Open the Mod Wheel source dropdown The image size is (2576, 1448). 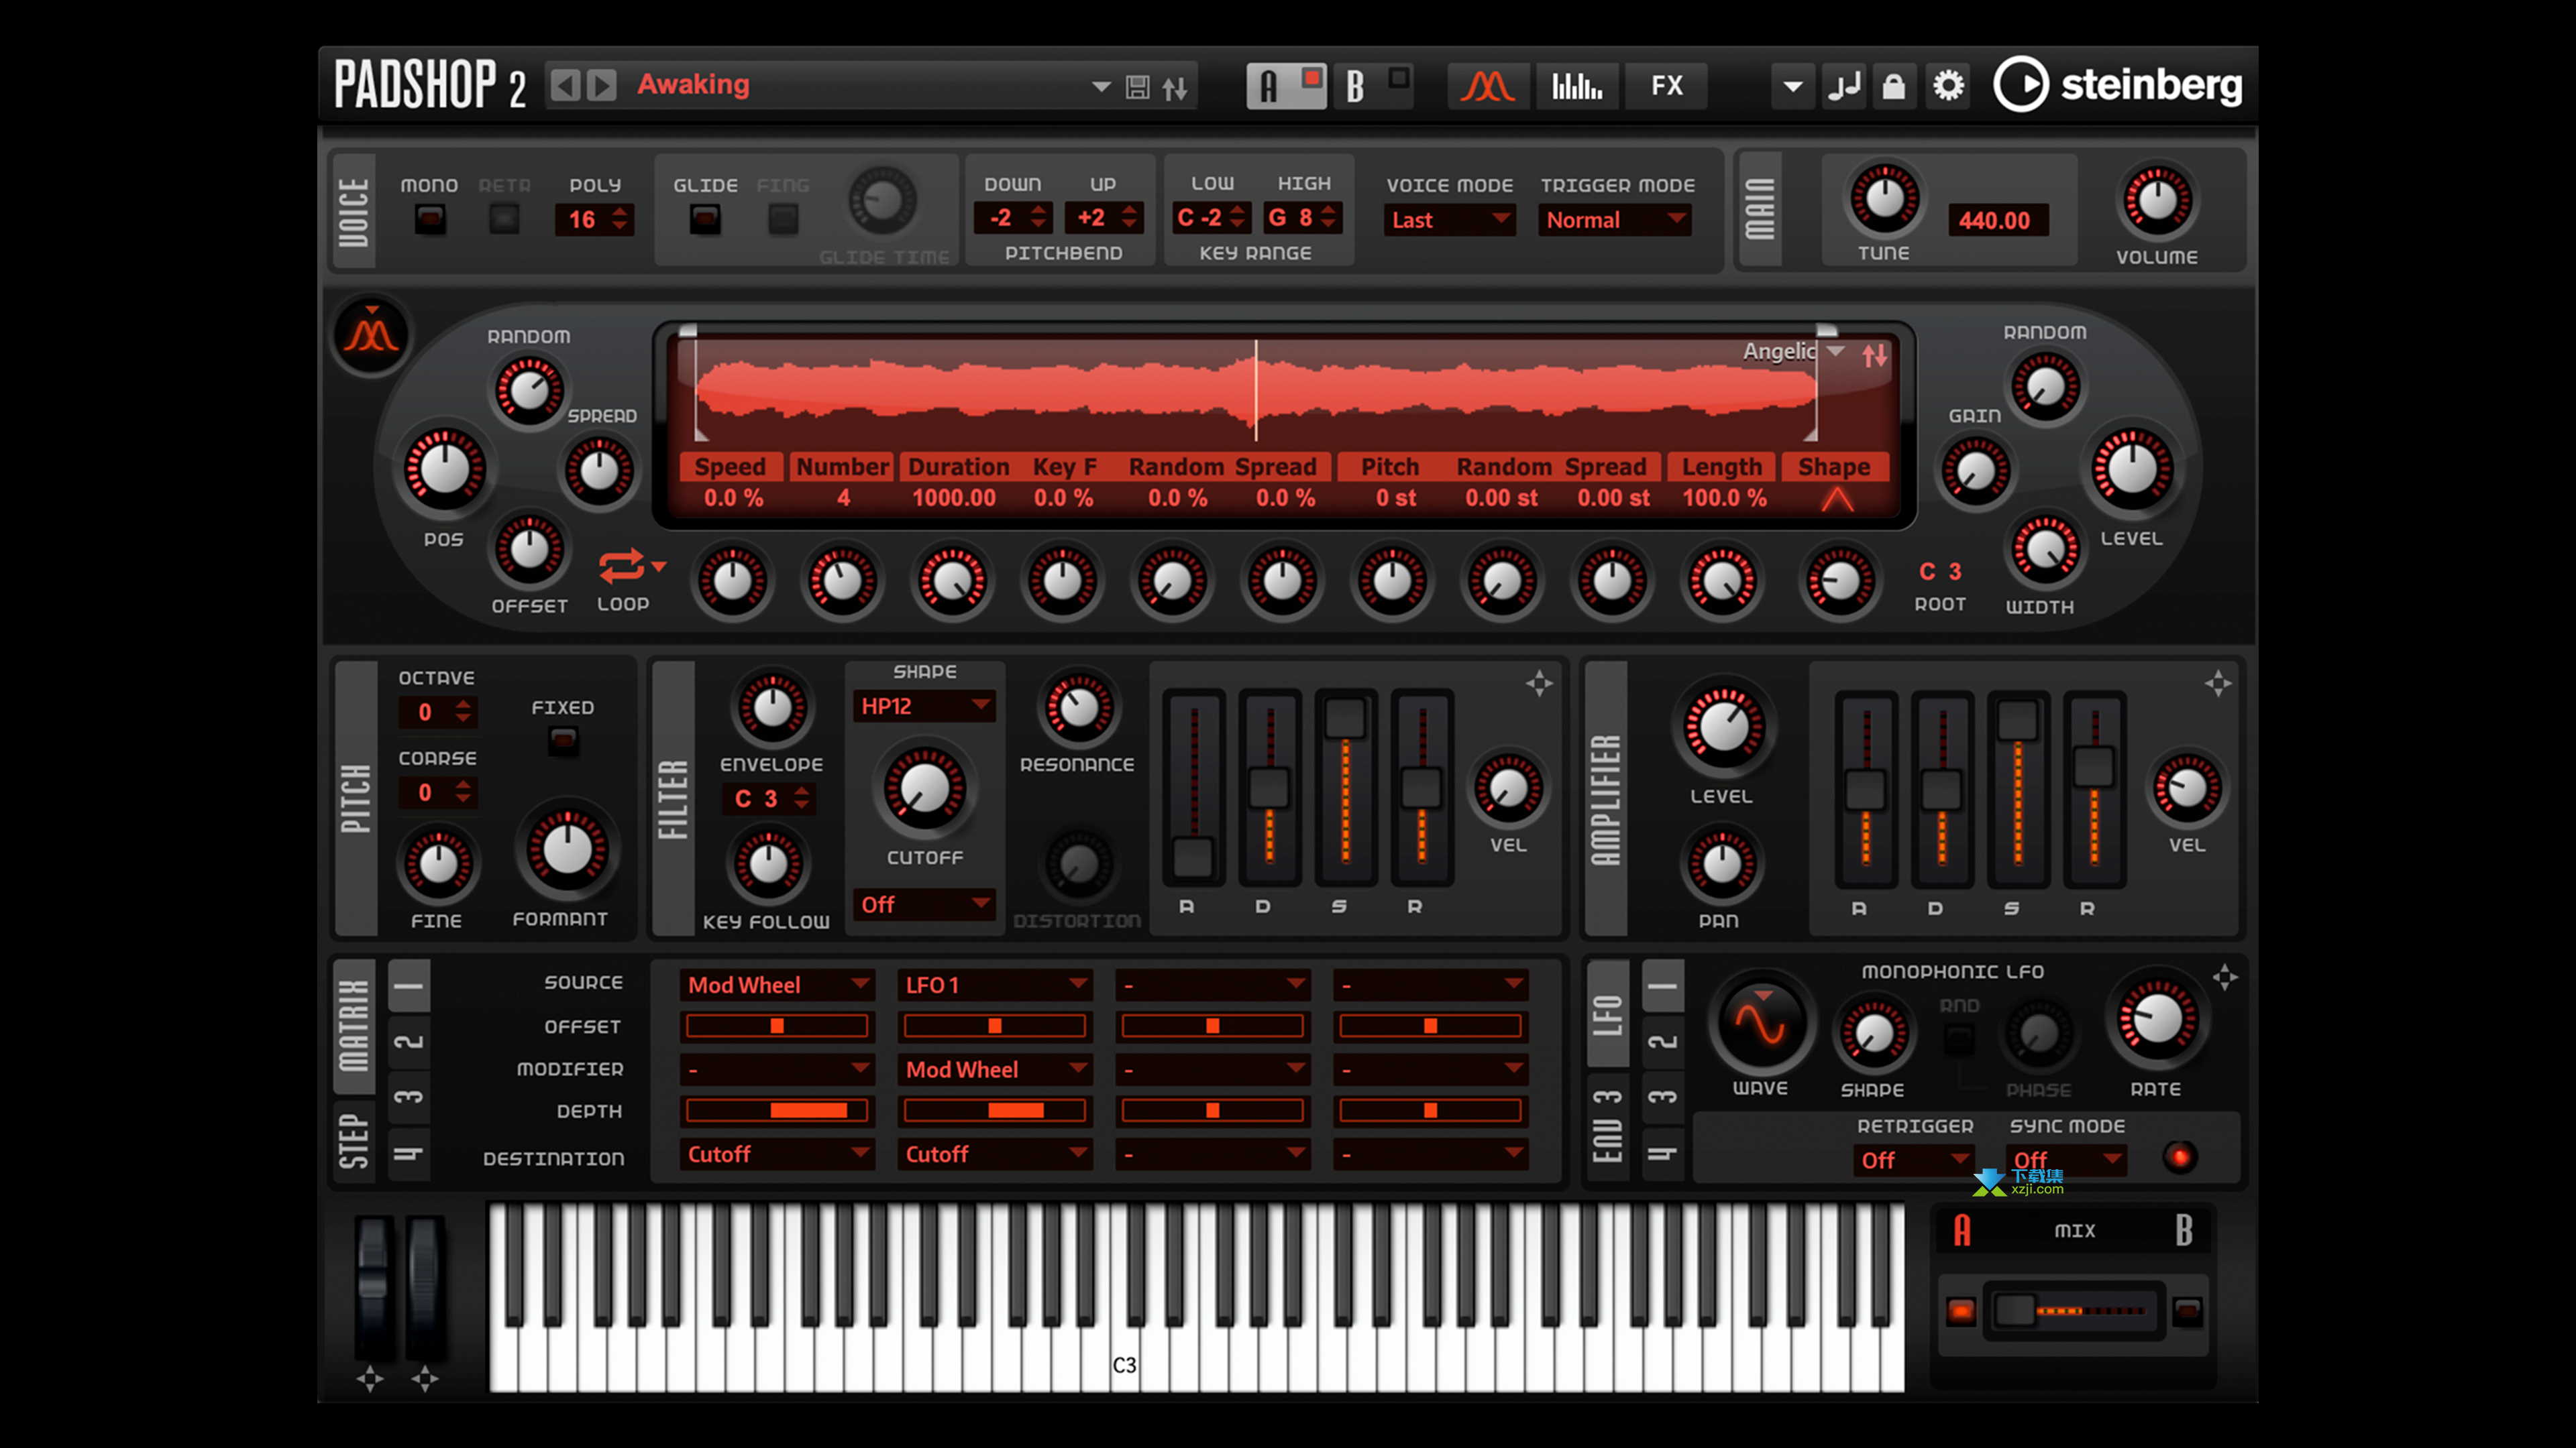777,984
